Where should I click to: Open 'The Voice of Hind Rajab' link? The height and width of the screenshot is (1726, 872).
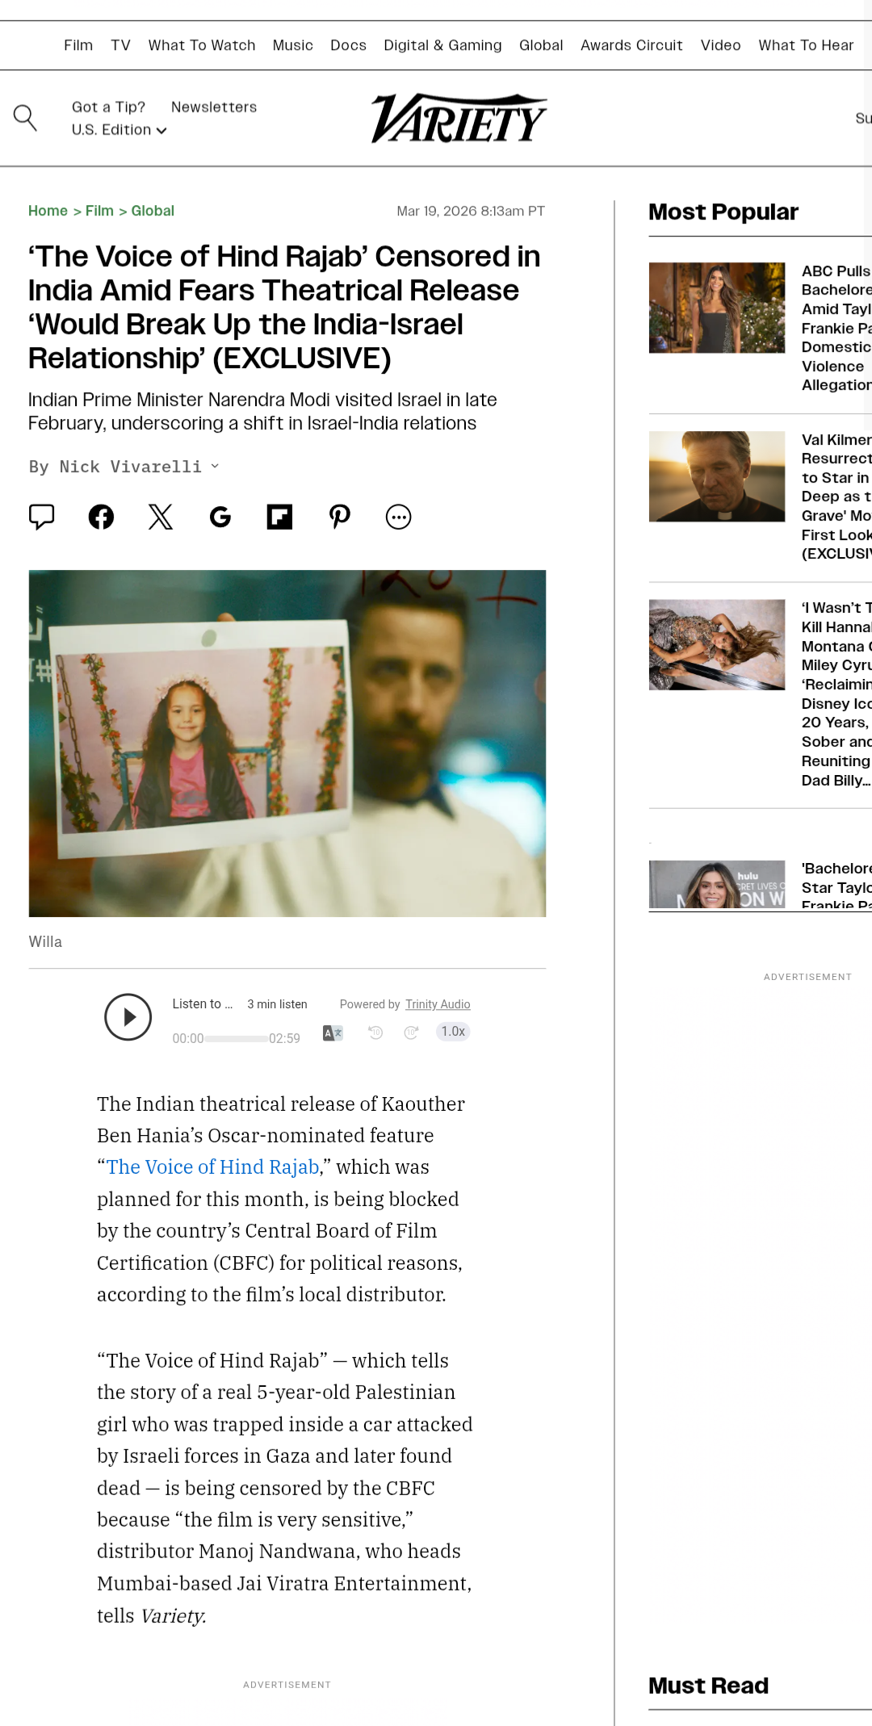click(212, 1167)
